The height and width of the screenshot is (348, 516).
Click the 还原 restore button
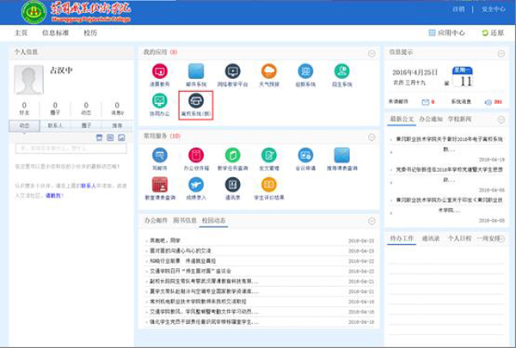click(x=493, y=33)
